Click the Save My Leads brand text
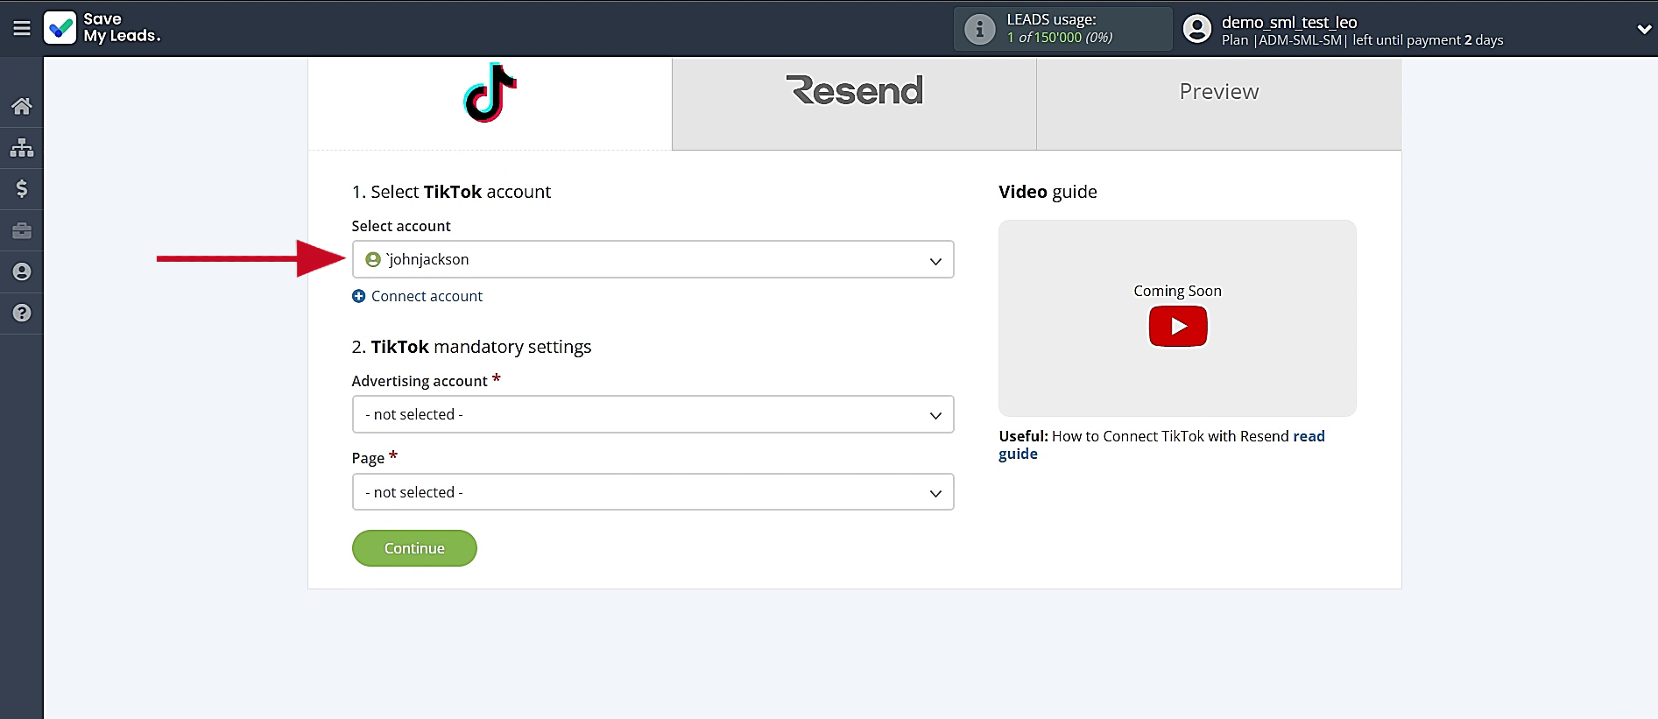Viewport: 1658px width, 719px height. [x=122, y=28]
